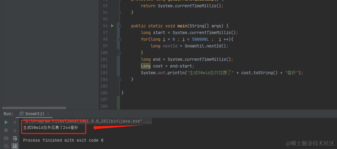337x149 pixels.
Task: Click the 'Run:' tool window label
Action: pyautogui.click(x=9, y=114)
